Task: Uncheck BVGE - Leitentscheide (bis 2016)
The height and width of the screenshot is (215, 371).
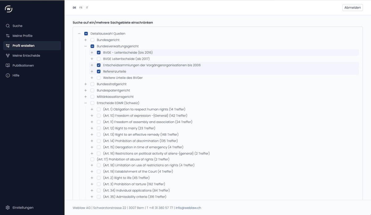Action: click(99, 52)
